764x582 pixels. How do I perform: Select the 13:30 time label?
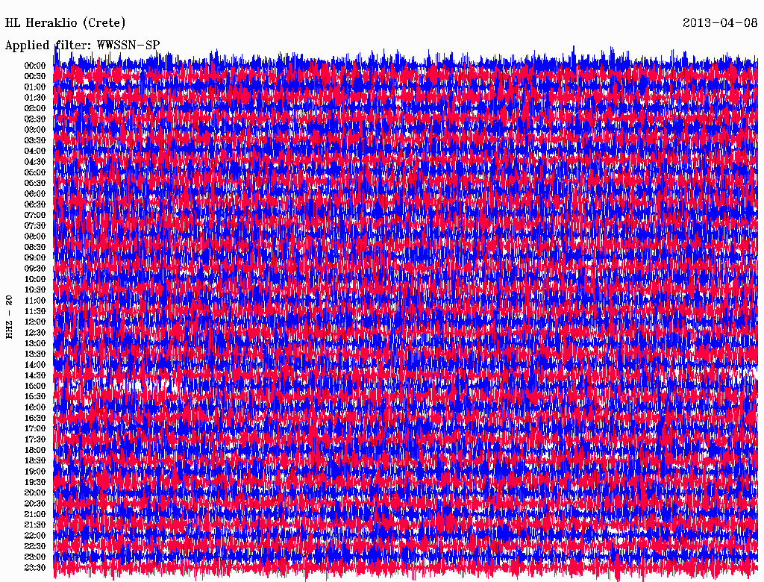point(34,354)
